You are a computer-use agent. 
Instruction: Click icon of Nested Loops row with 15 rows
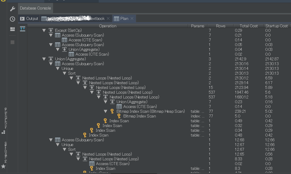pyautogui.click(x=92, y=87)
